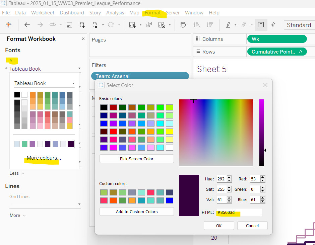Click More colours link
Viewport: 315px width, 245px height.
point(44,158)
